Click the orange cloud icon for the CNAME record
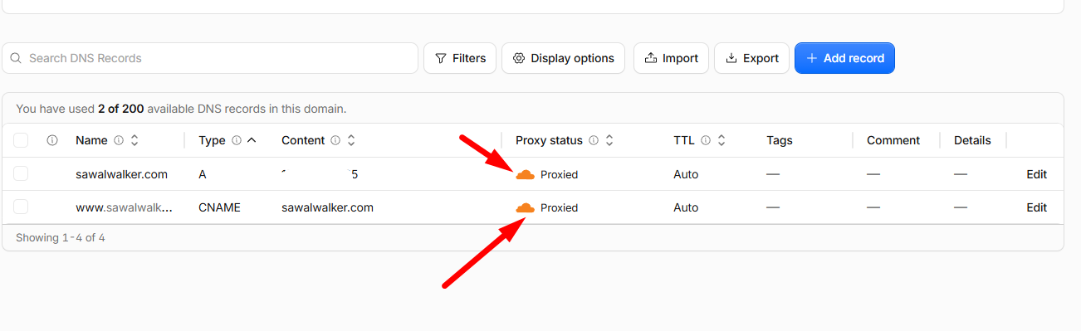 [x=525, y=207]
